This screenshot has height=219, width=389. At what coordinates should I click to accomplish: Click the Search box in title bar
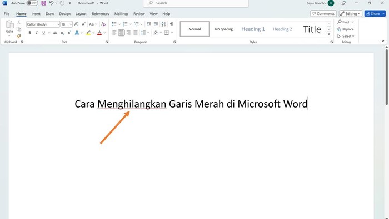click(x=196, y=3)
